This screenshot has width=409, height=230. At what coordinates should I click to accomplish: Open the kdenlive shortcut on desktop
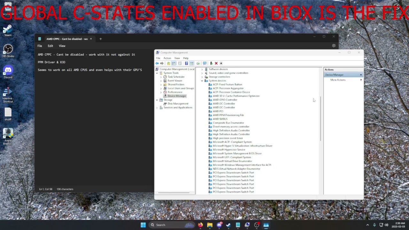click(x=8, y=95)
